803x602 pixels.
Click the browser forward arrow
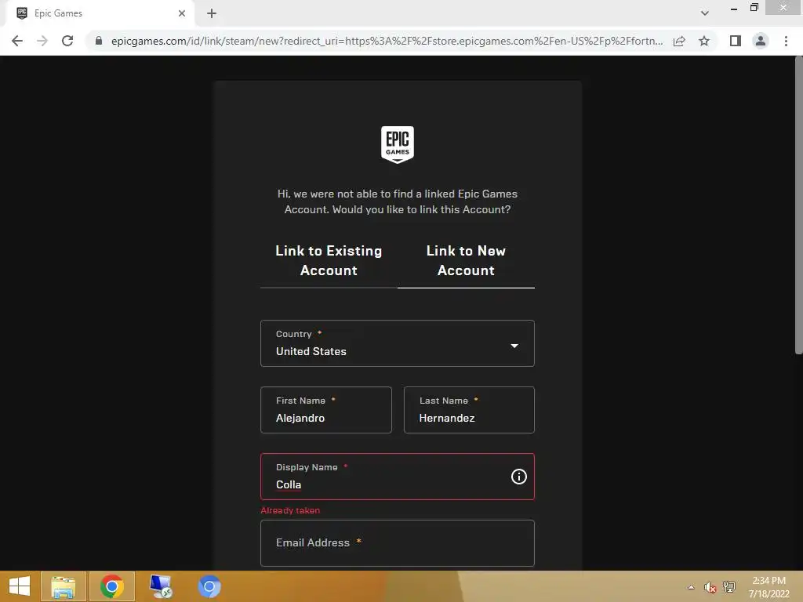(x=42, y=41)
